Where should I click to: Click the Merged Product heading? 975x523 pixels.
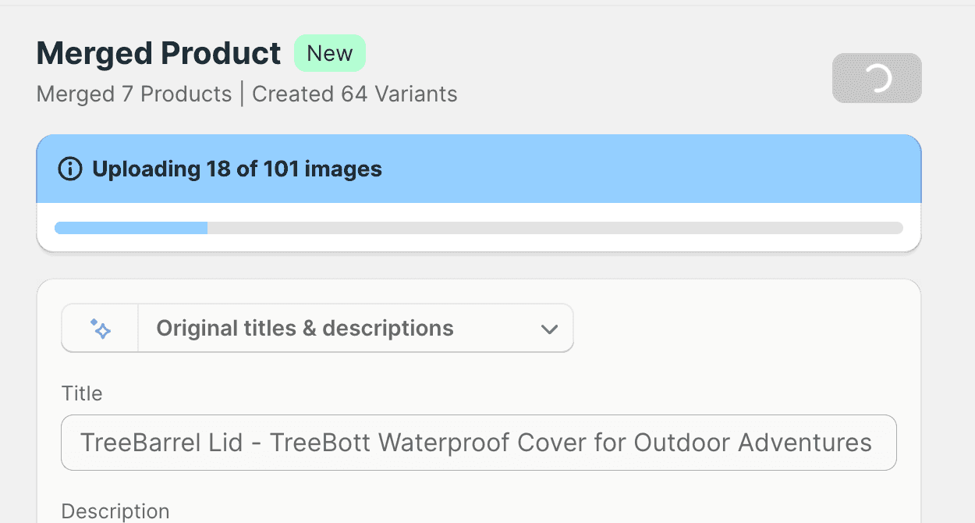[158, 53]
